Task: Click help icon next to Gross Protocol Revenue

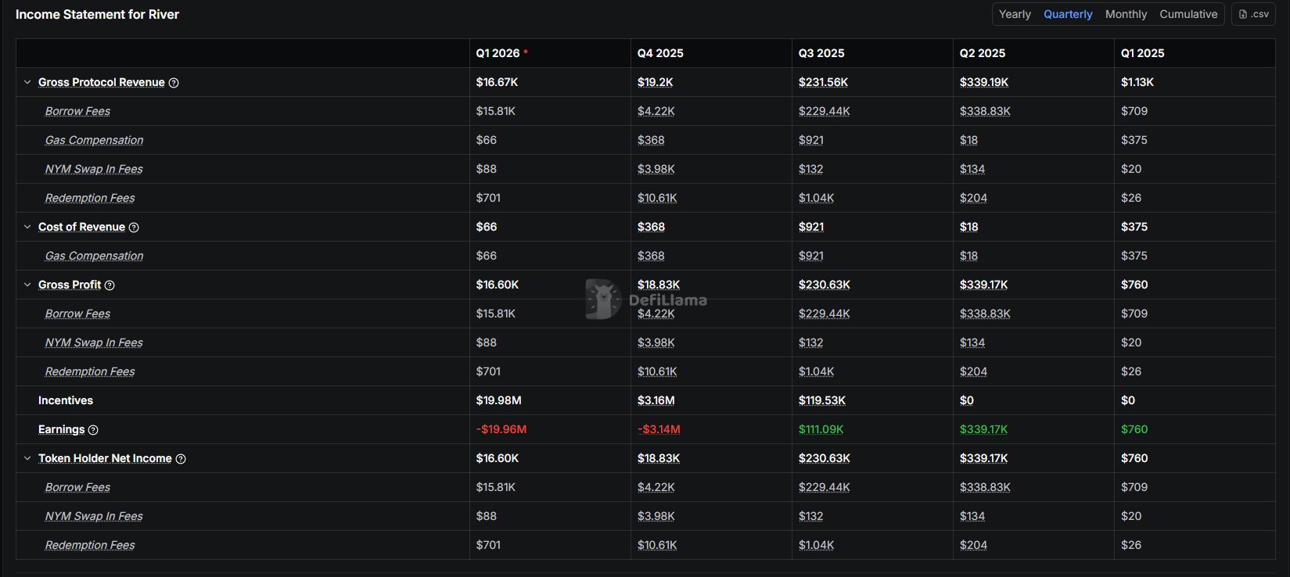Action: (174, 83)
